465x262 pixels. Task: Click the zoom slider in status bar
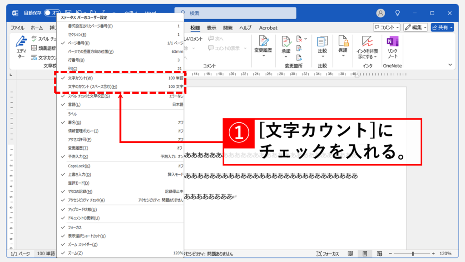[412, 253]
